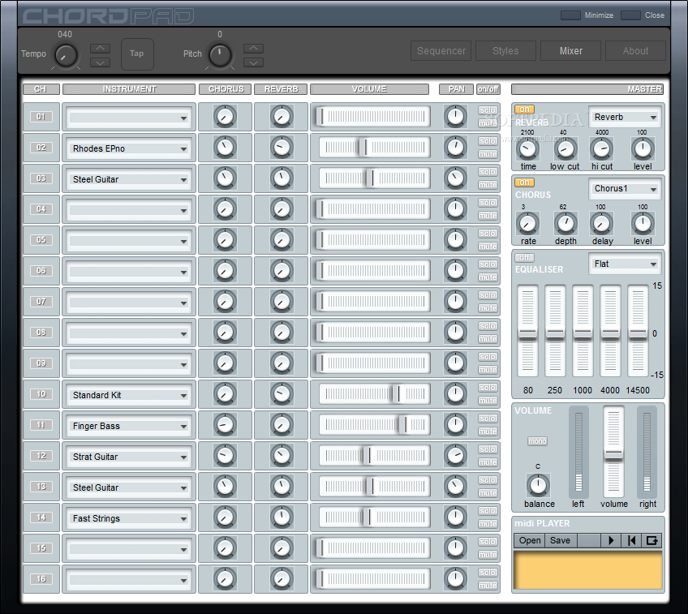Open channel 01 empty instrument dropdown
This screenshot has width=688, height=614.
[130, 118]
